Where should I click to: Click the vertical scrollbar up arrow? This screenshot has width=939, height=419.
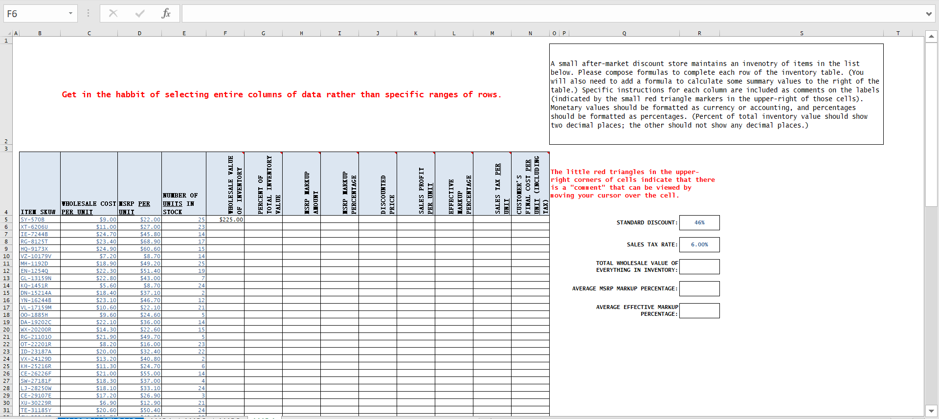tap(931, 36)
